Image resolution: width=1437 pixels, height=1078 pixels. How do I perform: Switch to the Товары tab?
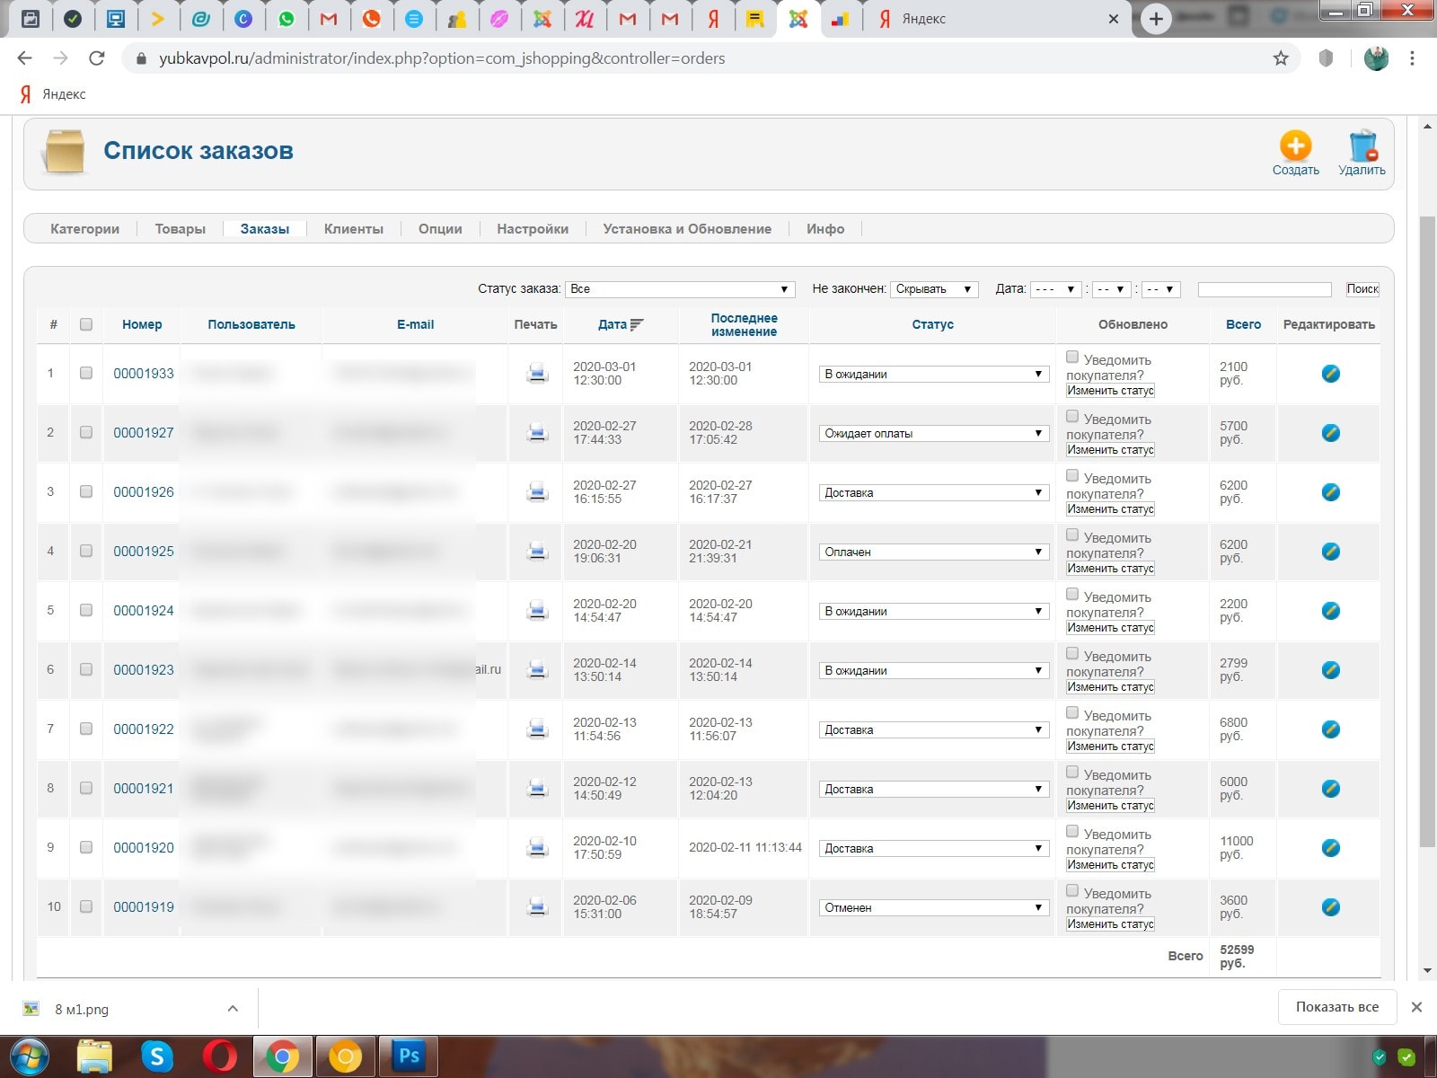pos(180,229)
